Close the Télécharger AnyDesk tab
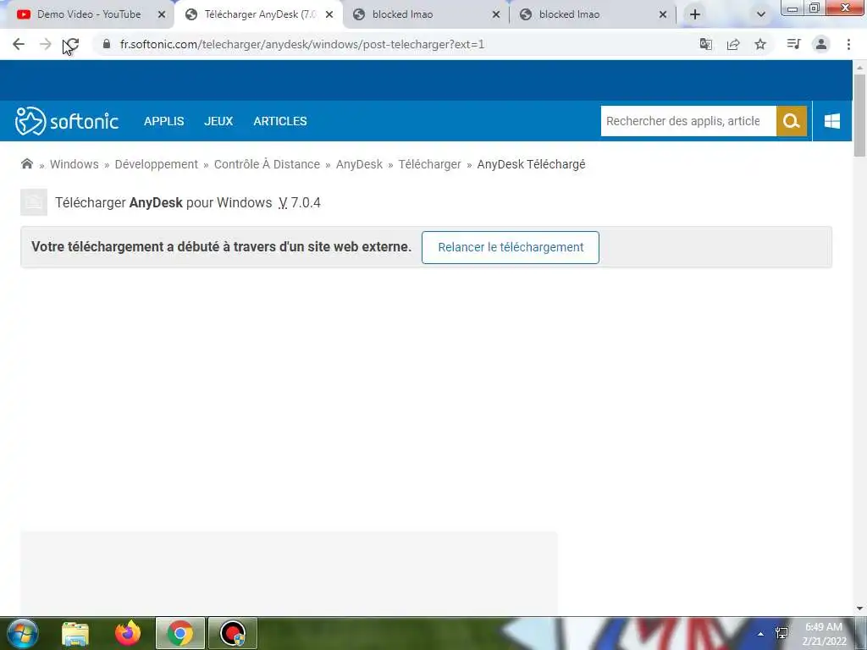 tap(329, 15)
